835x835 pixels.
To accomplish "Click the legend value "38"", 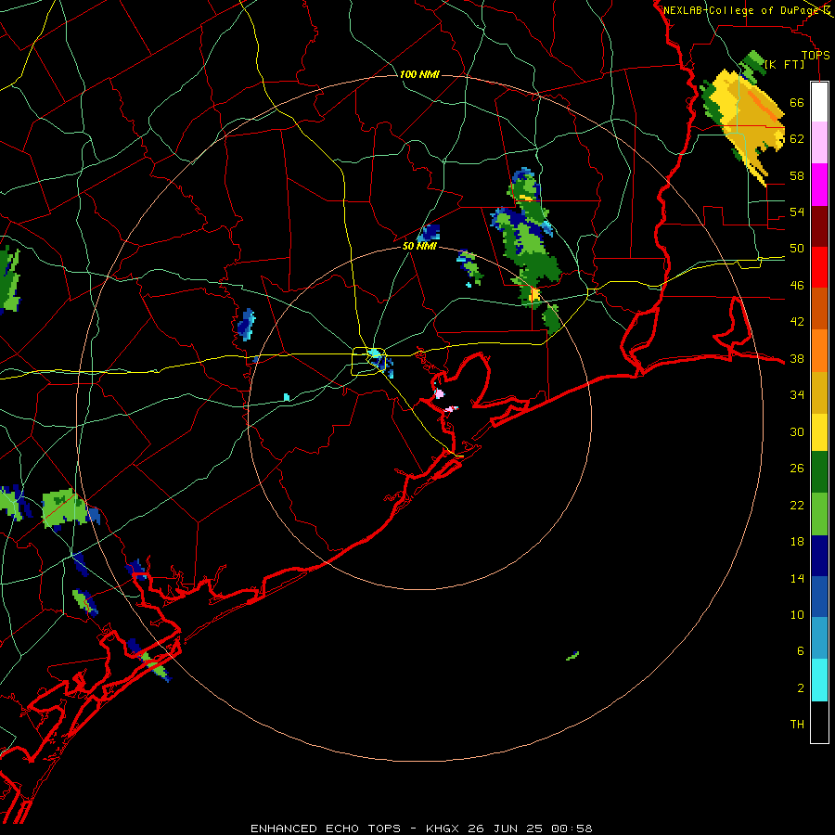I will click(797, 358).
